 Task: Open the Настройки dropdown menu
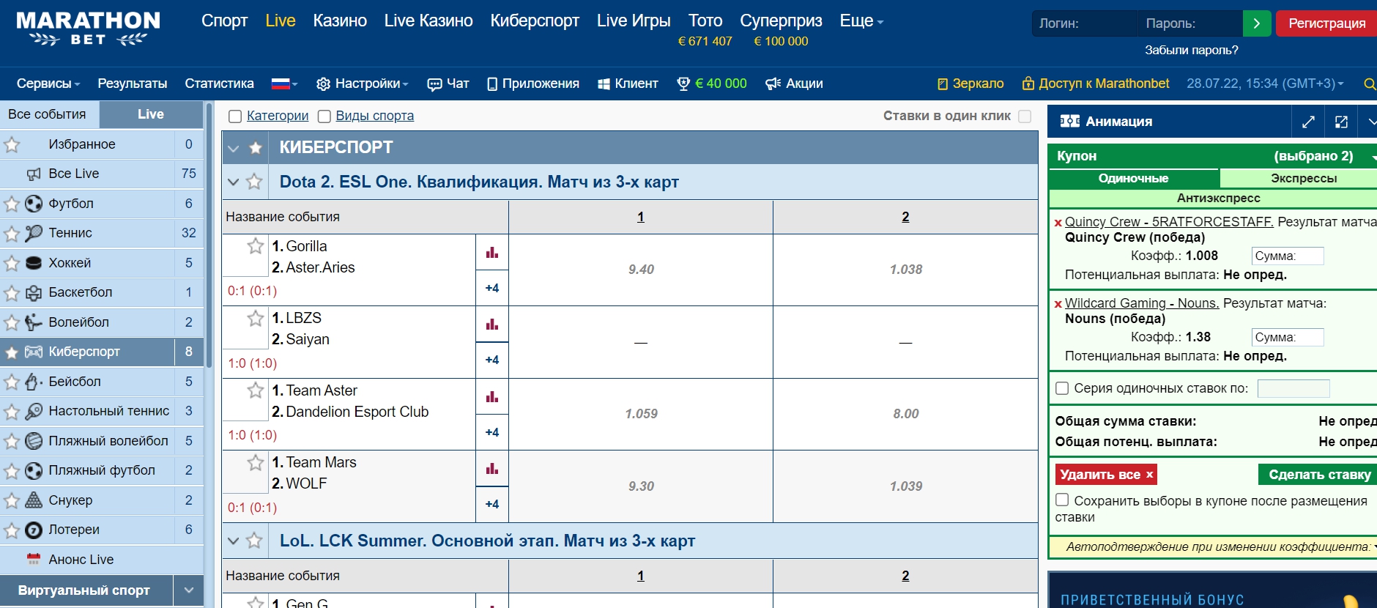pos(362,84)
